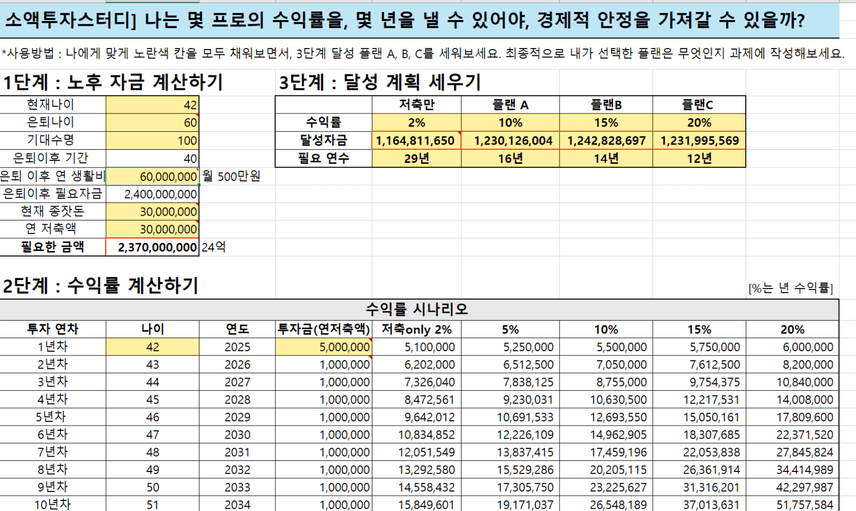Screen dimensions: 856x511
Task: Click the 필요 연수 row label
Action: (323, 158)
